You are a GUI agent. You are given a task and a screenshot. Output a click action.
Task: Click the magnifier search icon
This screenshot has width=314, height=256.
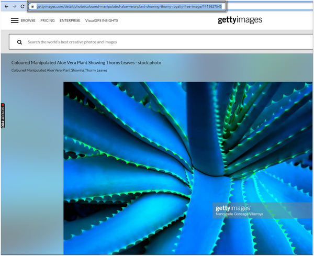tap(19, 42)
